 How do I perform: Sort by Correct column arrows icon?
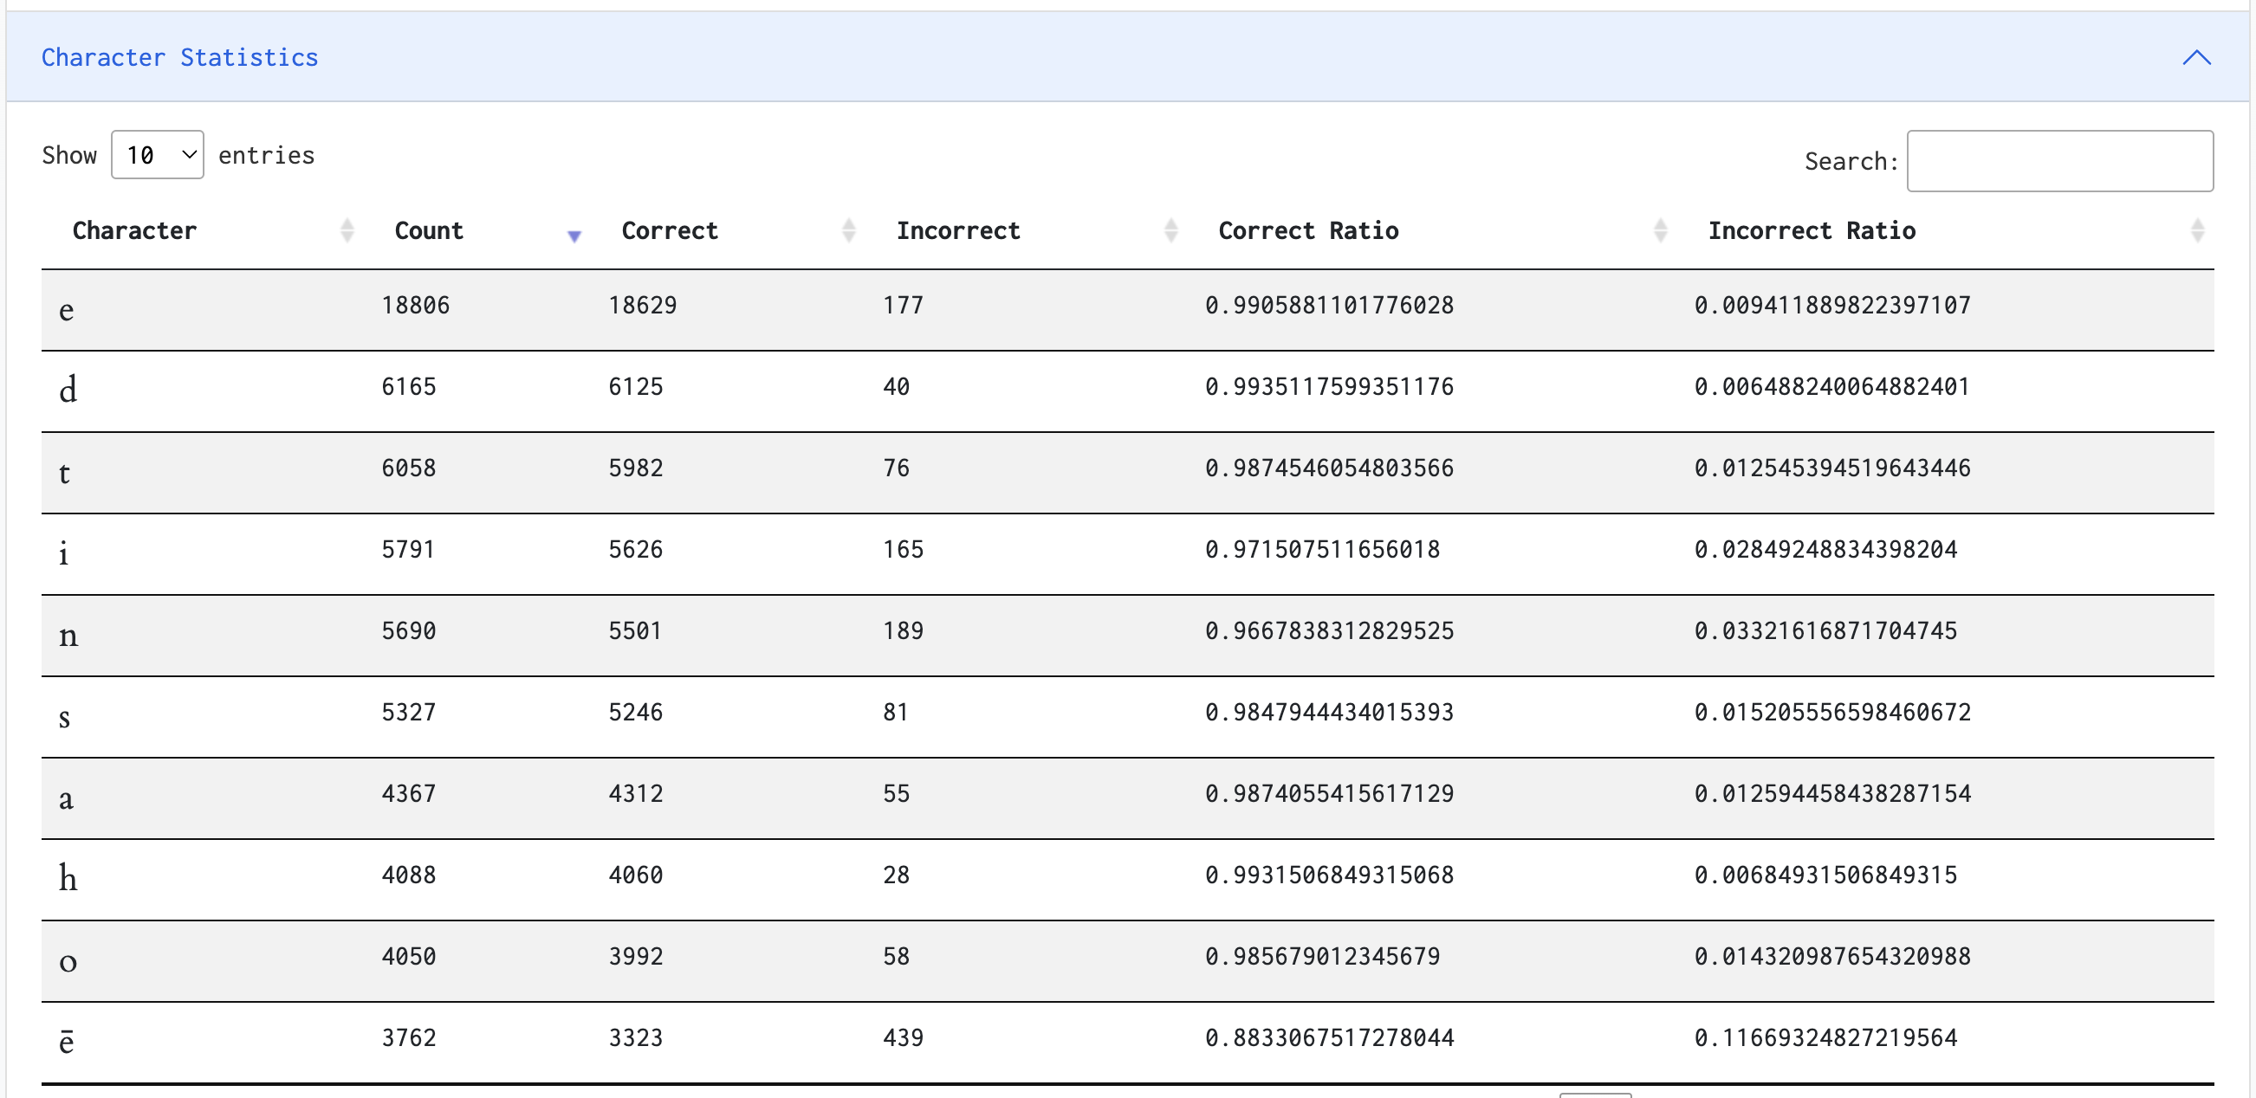pos(848,230)
